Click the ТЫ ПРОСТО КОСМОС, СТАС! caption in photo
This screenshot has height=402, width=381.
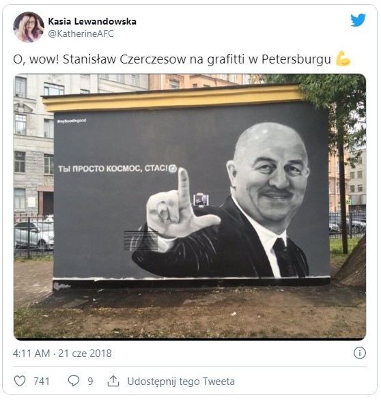(113, 169)
